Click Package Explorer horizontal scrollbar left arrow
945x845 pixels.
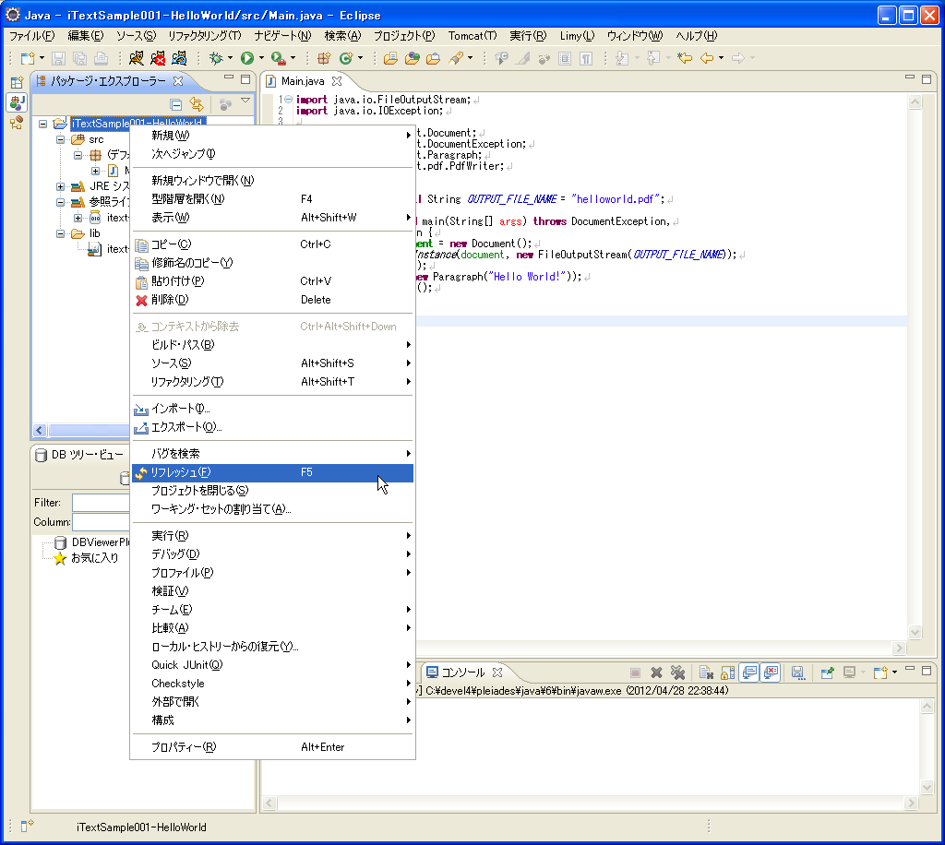click(x=40, y=430)
